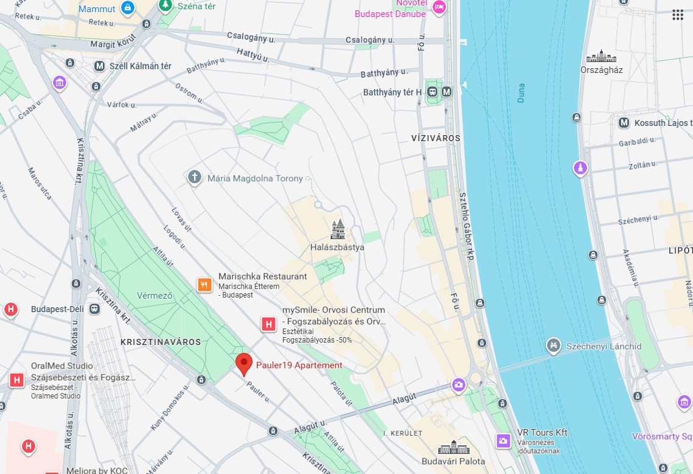Screen dimensions: 693x474
Task: Open the Pauler19 Apartement label link
Action: [x=299, y=365]
